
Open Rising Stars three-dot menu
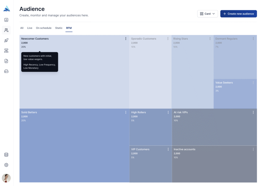click(210, 39)
